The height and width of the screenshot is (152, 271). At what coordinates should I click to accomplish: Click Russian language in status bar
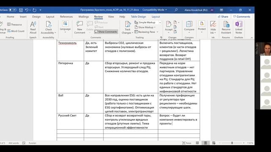pos(32,143)
